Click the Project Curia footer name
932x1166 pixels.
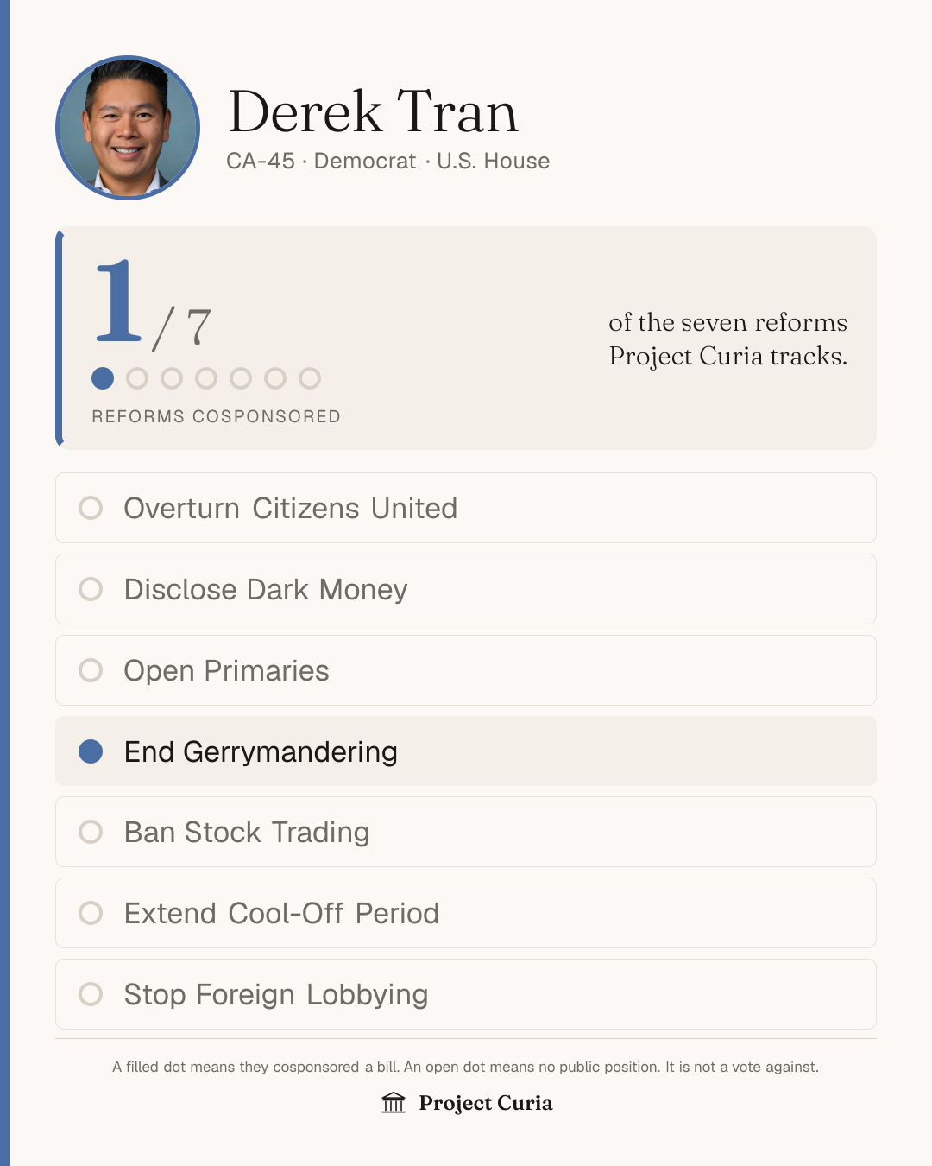pyautogui.click(x=486, y=1103)
